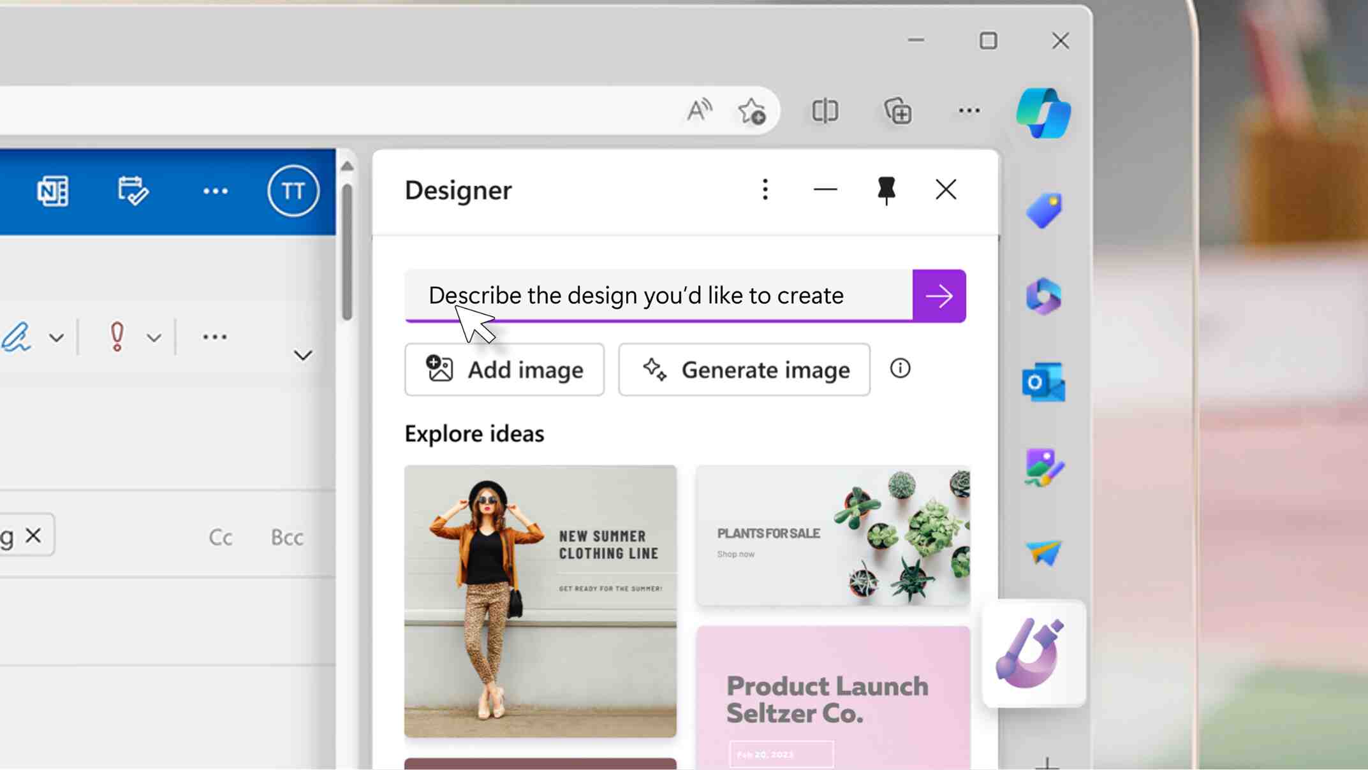The width and height of the screenshot is (1368, 770).
Task: Click the Read aloud icon
Action: click(x=699, y=111)
